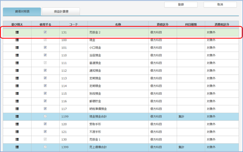This screenshot has width=243, height=152.
Task: Select the name cell 売掛金２
Action: click(x=118, y=32)
